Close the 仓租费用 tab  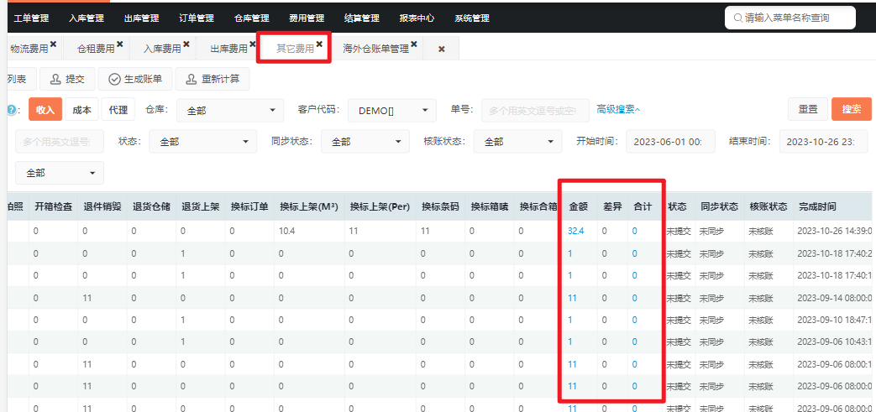119,44
